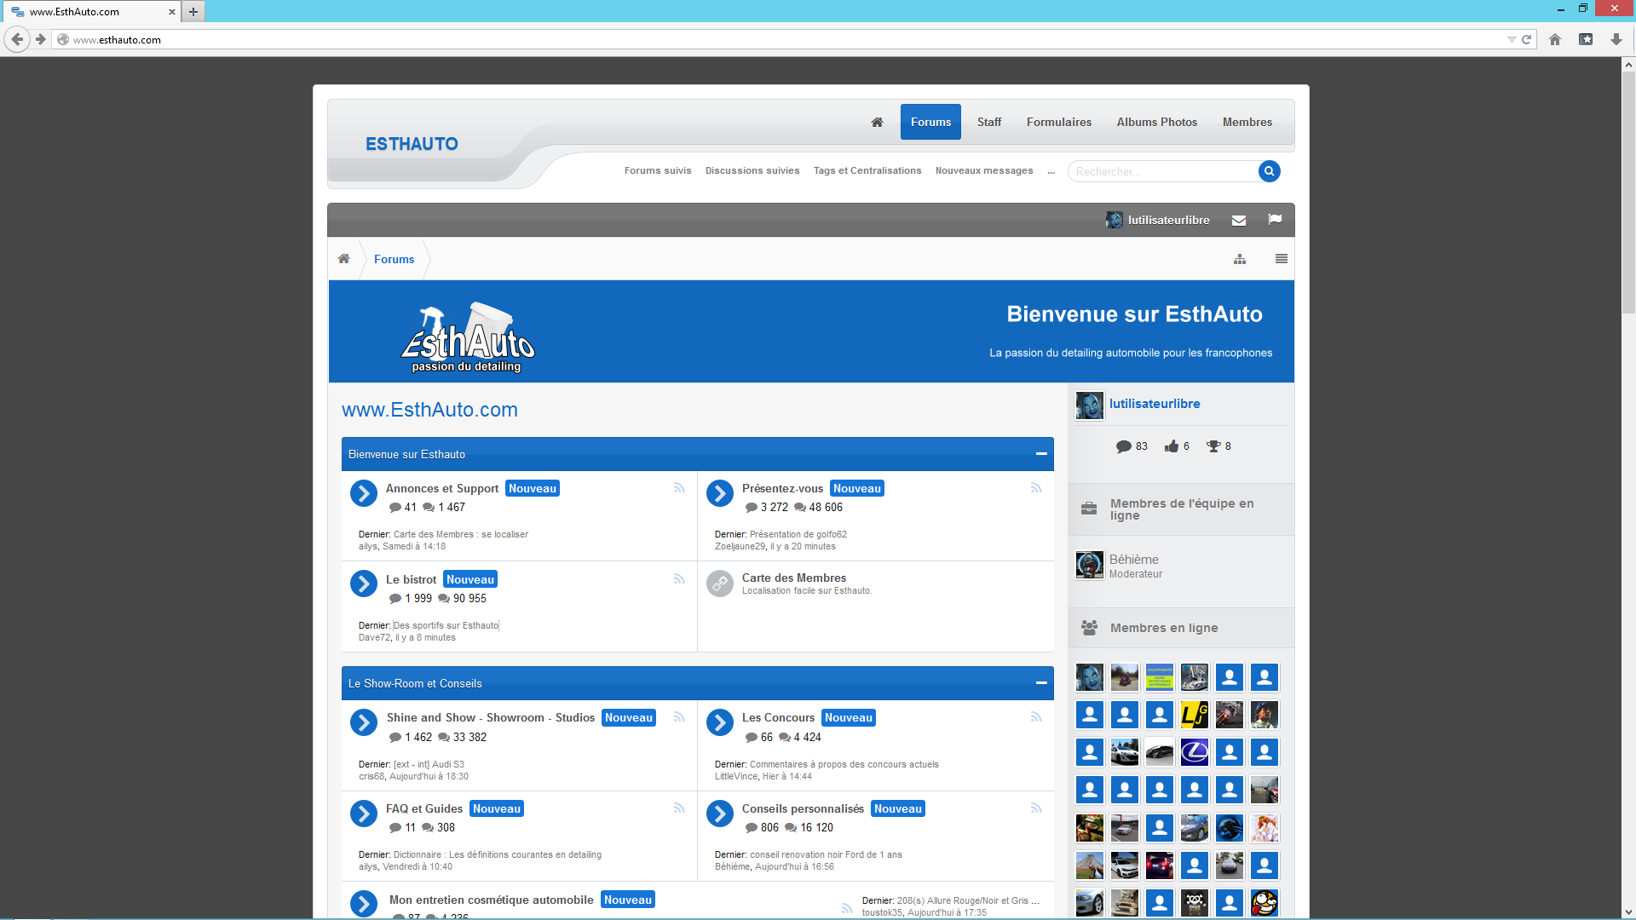Open the browser home page button
Screen dimensions: 1636x920
1555,39
